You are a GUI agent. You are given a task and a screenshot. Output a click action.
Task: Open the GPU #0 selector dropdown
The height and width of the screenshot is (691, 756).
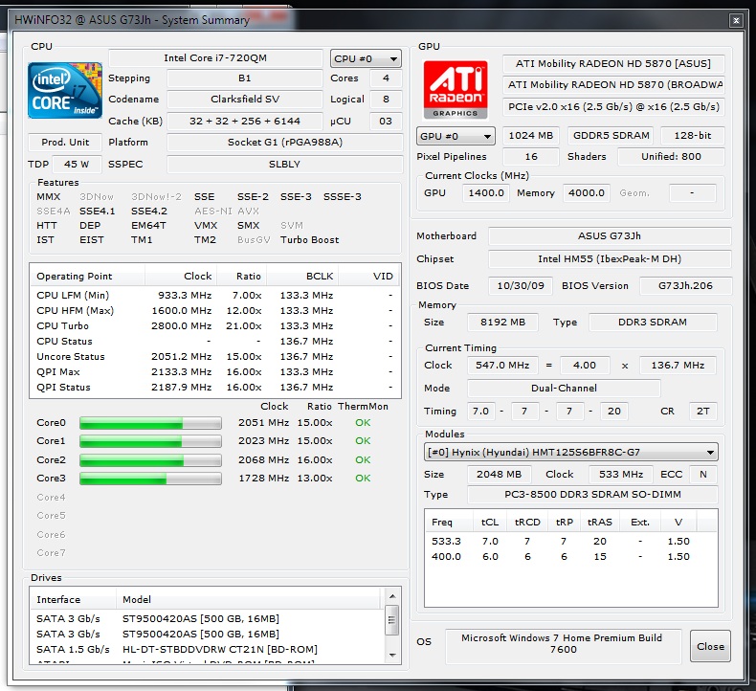[x=456, y=136]
